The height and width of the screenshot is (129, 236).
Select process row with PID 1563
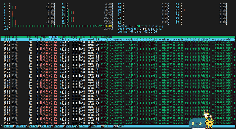118,42
